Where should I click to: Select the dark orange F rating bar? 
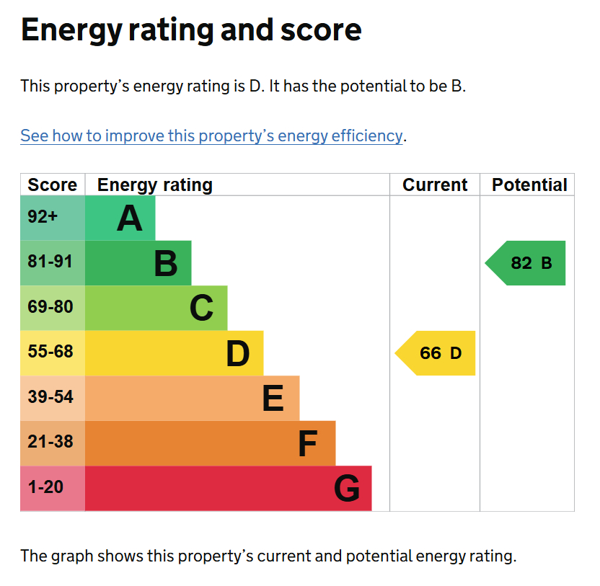coord(210,443)
